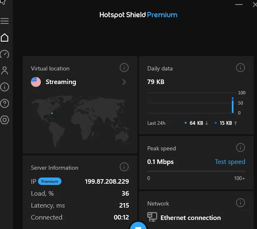Expand the Streaming location chevron
The height and width of the screenshot is (229, 257).
pyautogui.click(x=124, y=82)
